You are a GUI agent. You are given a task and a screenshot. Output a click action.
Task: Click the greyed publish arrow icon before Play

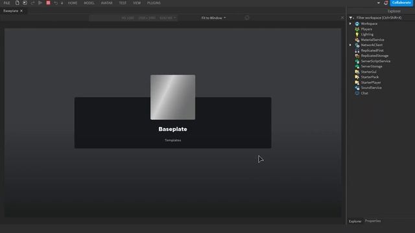pos(33,3)
